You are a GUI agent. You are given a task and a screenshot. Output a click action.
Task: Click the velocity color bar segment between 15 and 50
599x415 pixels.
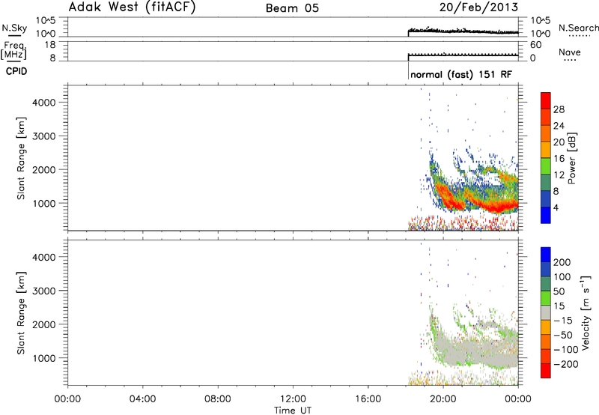pos(546,298)
